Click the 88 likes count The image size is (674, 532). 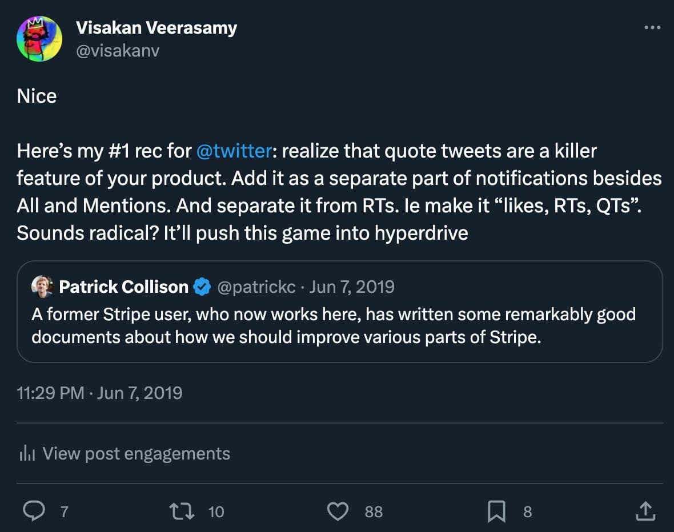[374, 511]
